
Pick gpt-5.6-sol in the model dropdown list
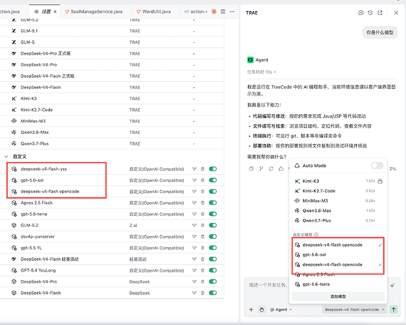pos(338,255)
